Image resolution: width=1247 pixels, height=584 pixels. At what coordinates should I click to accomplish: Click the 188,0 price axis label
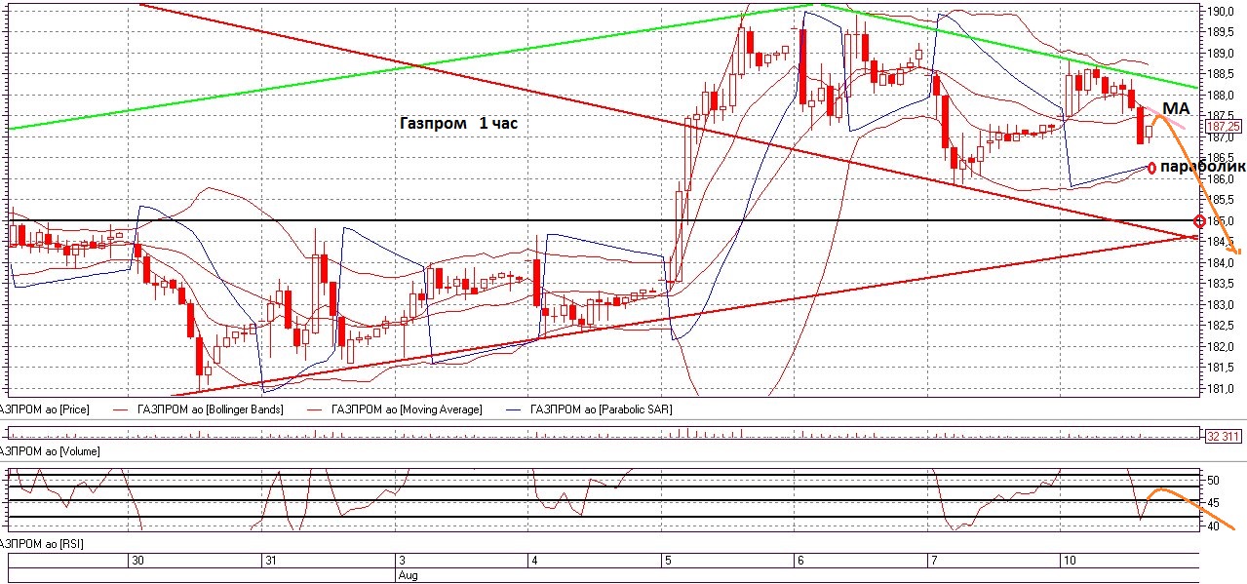(x=1221, y=96)
